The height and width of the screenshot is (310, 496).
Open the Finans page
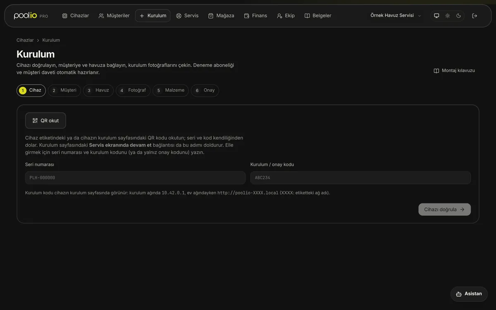pyautogui.click(x=255, y=16)
